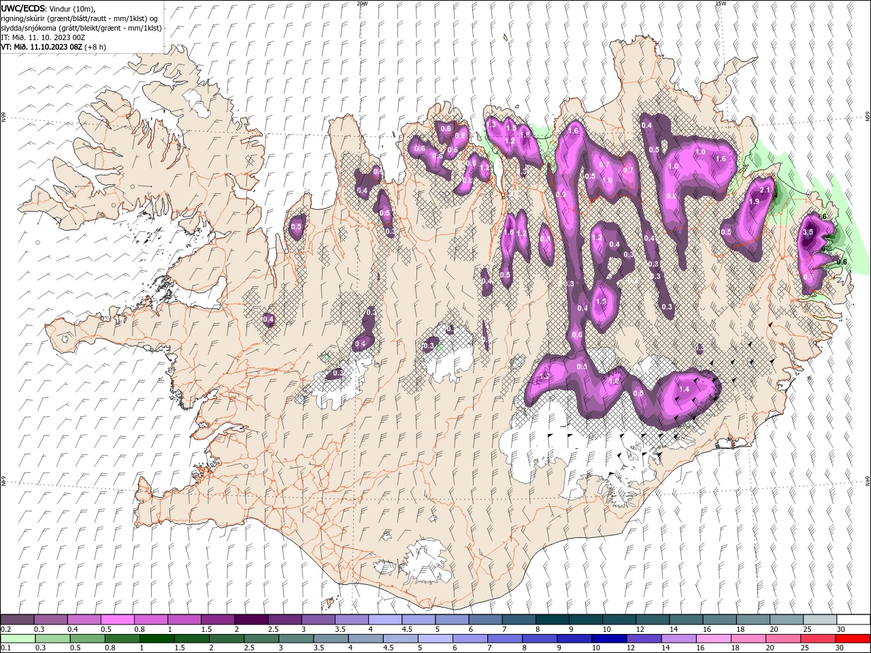Pick the light pink rain swatch between 16 and 18
Viewport: 871px width, 653px height.
tap(712, 639)
